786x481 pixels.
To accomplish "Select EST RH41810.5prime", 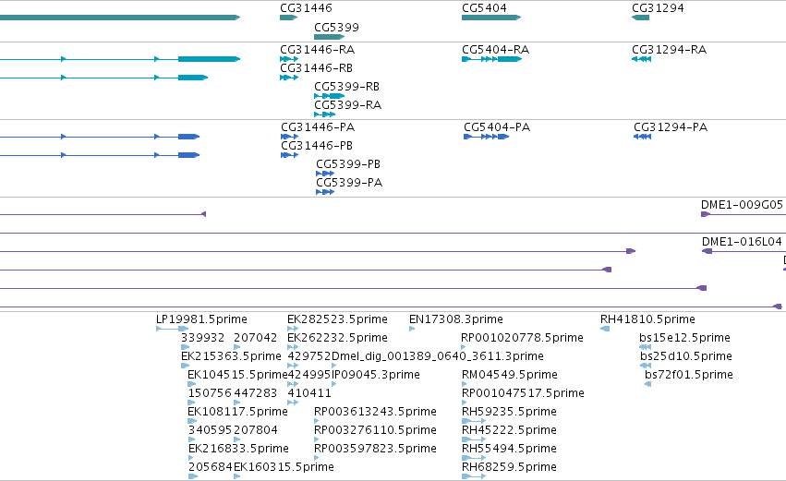I will pos(605,329).
